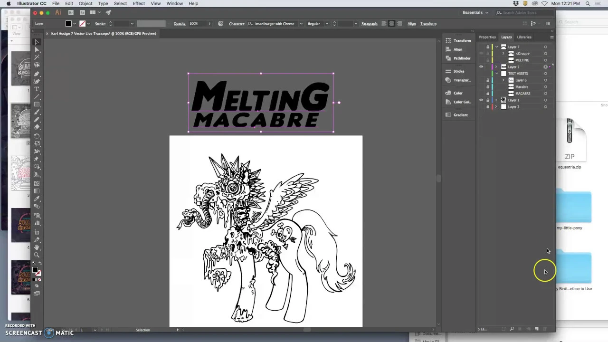Click the Locate Object magnifier in Layers panel
This screenshot has height=342, width=608.
[512, 329]
